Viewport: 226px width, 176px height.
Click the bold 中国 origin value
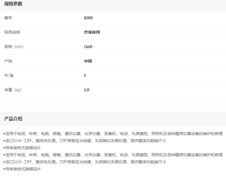click(88, 61)
